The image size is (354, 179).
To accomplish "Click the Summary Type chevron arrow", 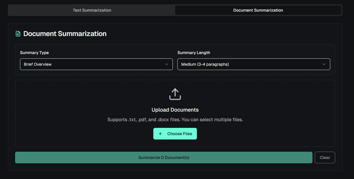I will click(167, 64).
